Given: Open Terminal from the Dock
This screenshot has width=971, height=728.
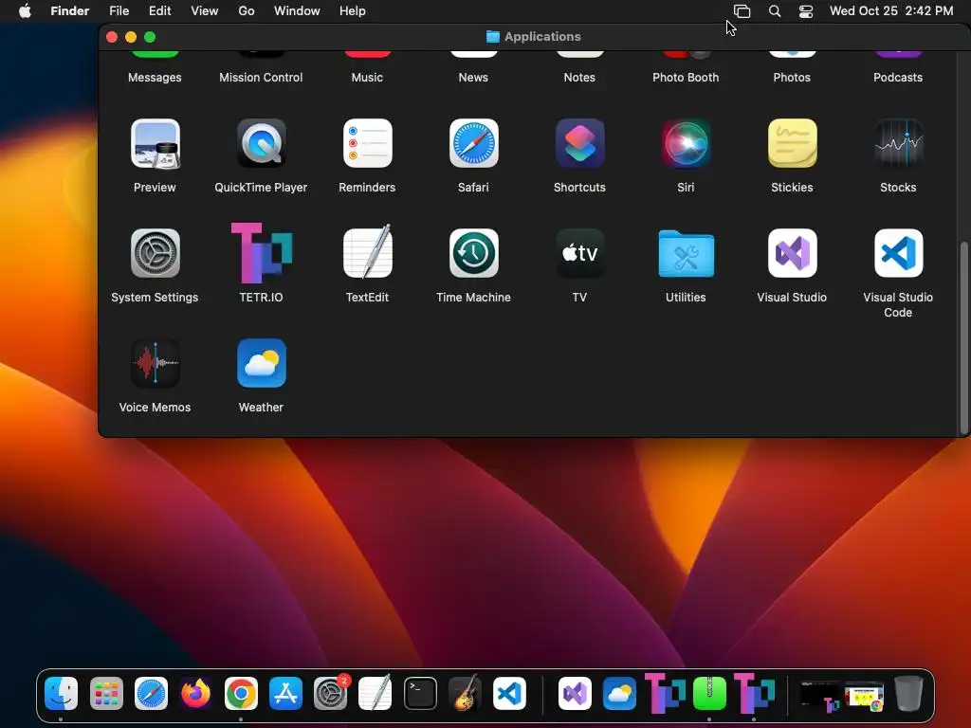Looking at the screenshot, I should [x=420, y=693].
